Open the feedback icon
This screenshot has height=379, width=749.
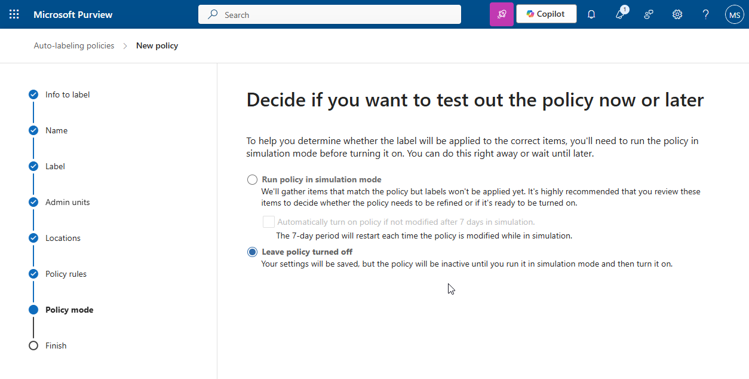click(648, 14)
